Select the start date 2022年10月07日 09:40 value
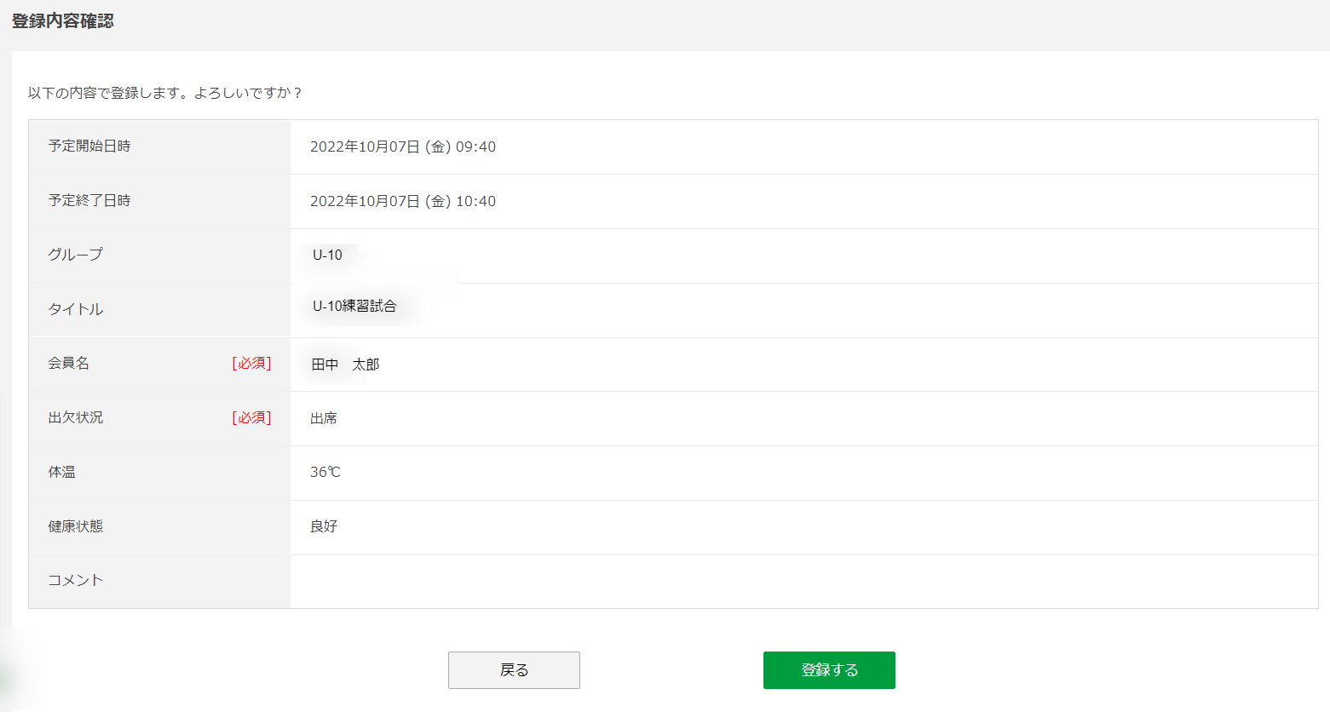Viewport: 1330px width, 712px height. [403, 146]
